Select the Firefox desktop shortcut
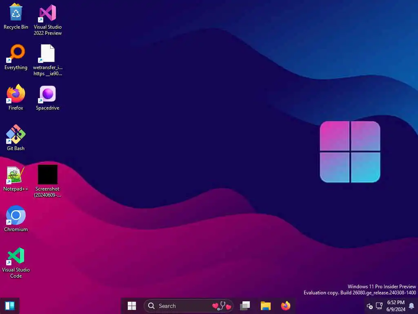This screenshot has width=418, height=314. [16, 97]
